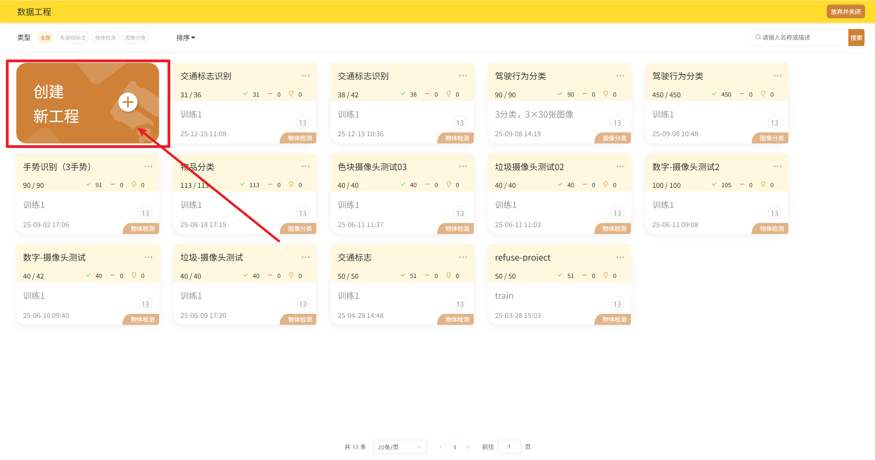Click the 13 badge on 交通标志 card

[460, 304]
